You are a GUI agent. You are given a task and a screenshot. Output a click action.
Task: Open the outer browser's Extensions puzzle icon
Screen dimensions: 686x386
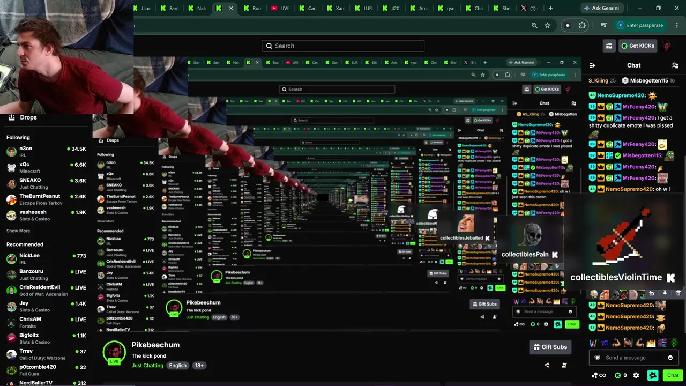click(582, 25)
